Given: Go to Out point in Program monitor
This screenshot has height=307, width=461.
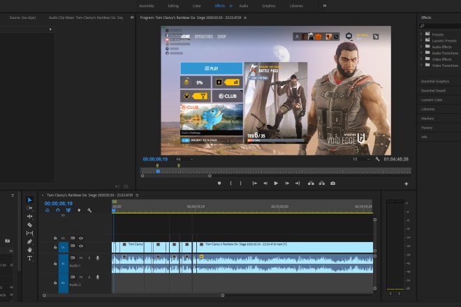Looking at the screenshot, I should (x=298, y=183).
